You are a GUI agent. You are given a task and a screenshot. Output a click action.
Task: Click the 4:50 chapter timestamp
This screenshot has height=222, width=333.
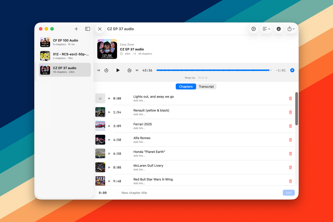tap(117, 140)
